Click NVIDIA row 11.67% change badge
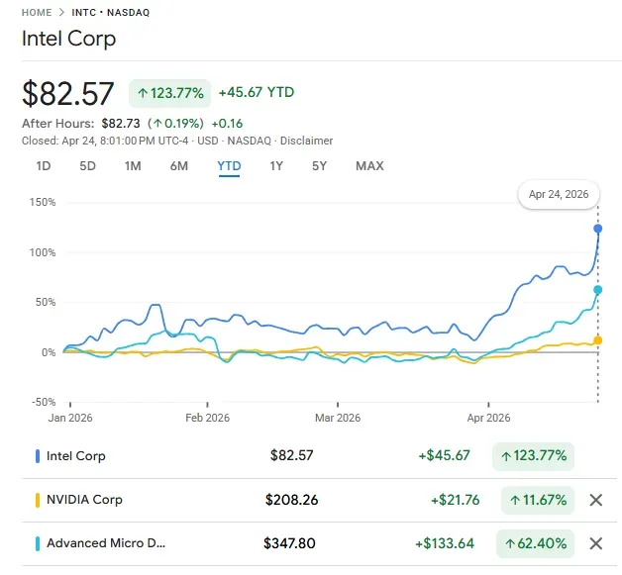Screen dimensions: 622x575 click(538, 500)
